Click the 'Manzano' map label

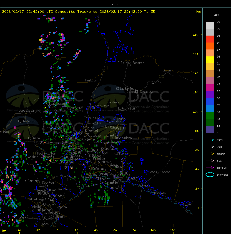pyautogui.click(x=23, y=217)
